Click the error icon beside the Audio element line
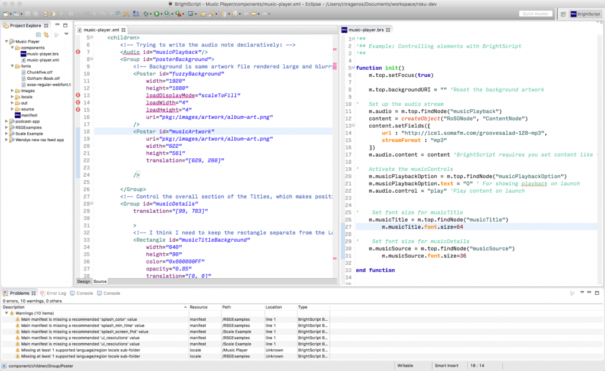605x371 pixels. (77, 52)
